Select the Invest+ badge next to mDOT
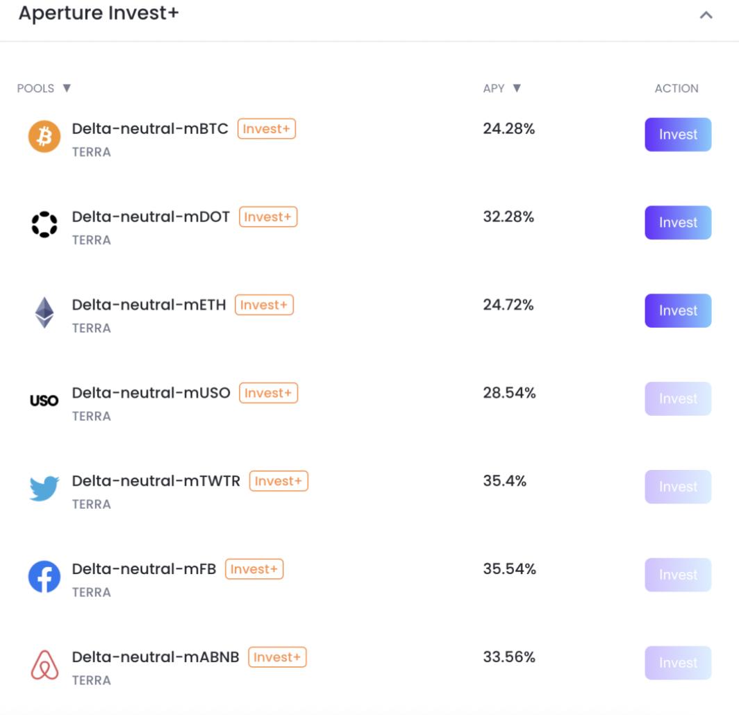The height and width of the screenshot is (715, 739). tap(268, 217)
